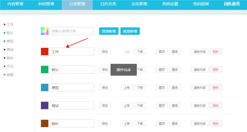This screenshot has height=132, width=247.
Task: Click 置底 for 默认 row
Action: point(175,70)
